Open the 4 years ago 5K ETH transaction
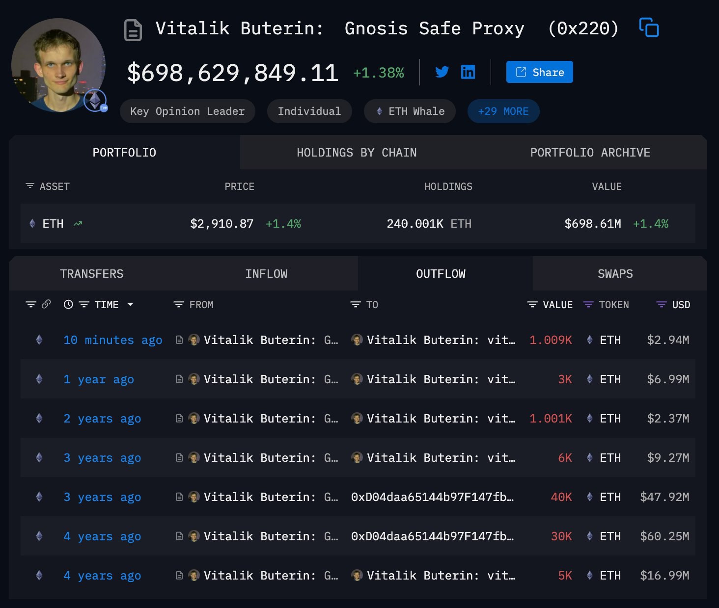The image size is (719, 608). tap(102, 576)
